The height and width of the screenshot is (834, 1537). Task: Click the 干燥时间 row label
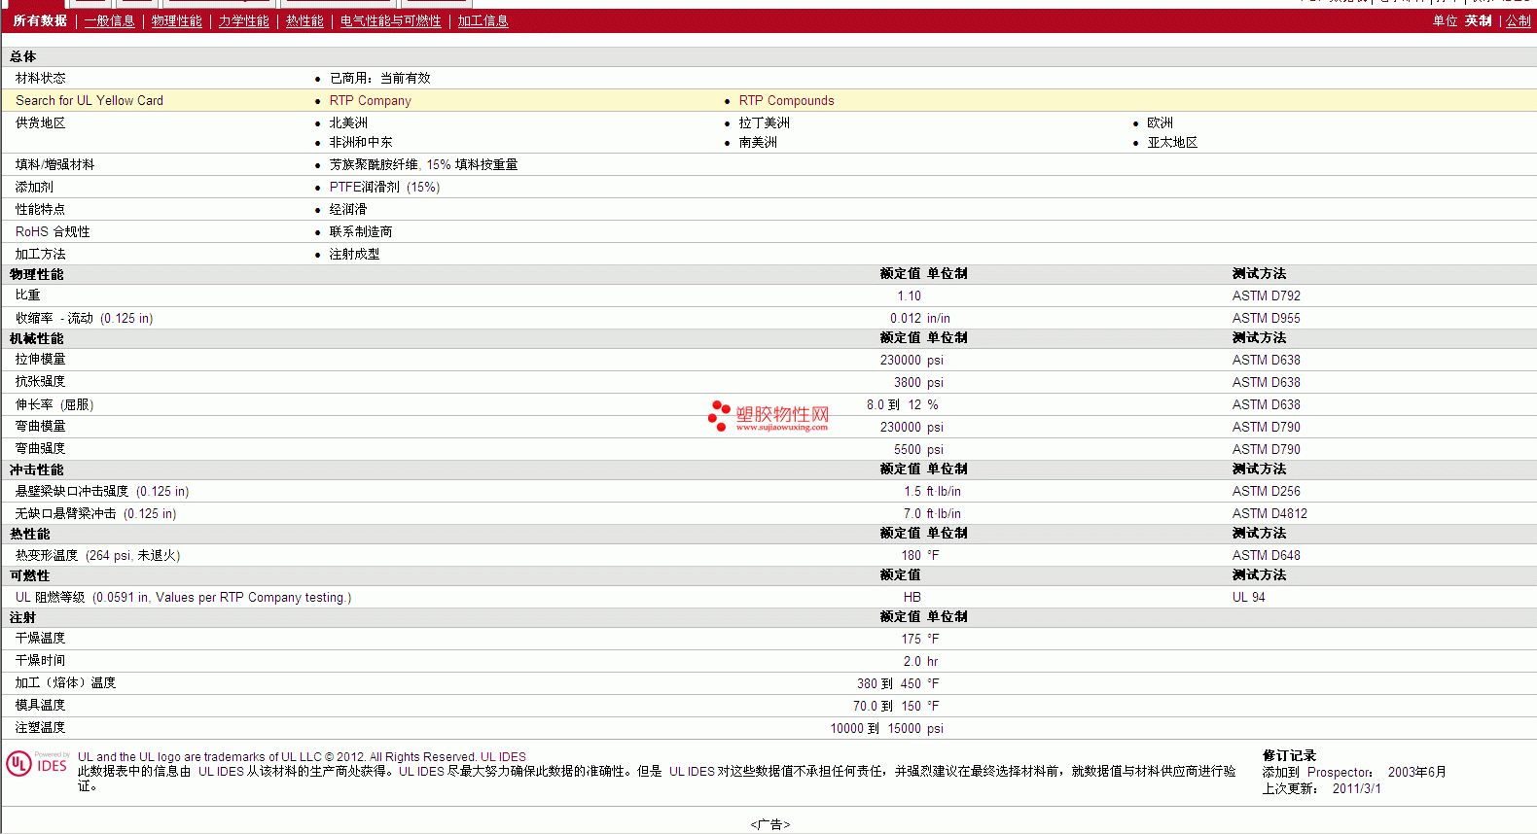pyautogui.click(x=40, y=661)
